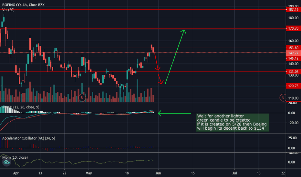Click the 146.12 price level label
This screenshot has height=177, width=301.
pyautogui.click(x=293, y=58)
